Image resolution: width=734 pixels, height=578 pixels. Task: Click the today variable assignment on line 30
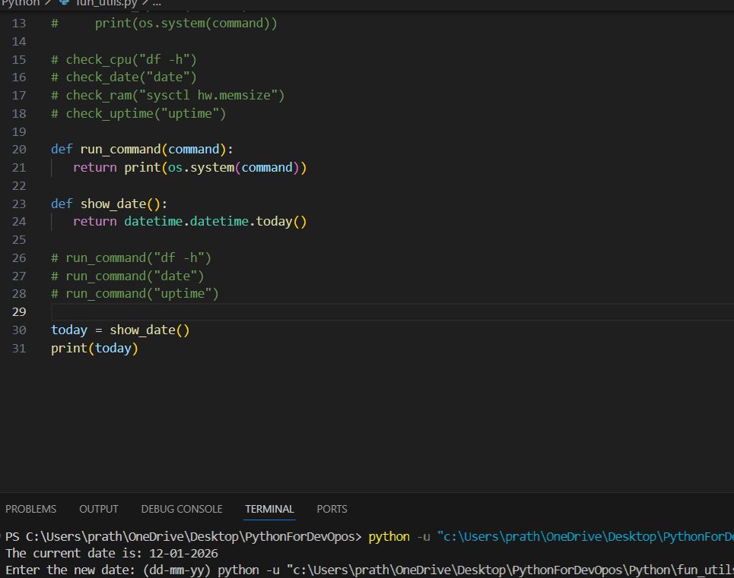[68, 330]
